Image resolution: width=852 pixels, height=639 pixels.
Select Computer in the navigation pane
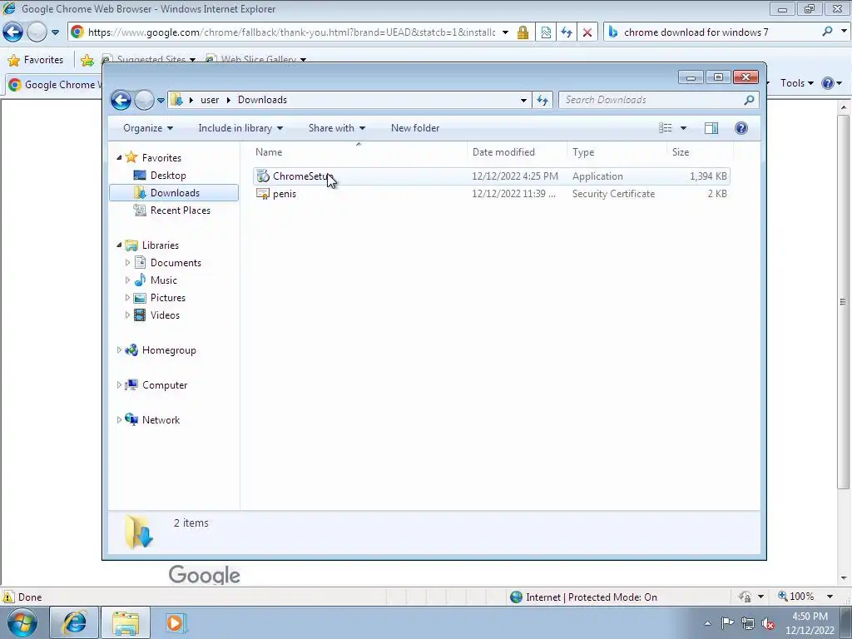pyautogui.click(x=164, y=384)
